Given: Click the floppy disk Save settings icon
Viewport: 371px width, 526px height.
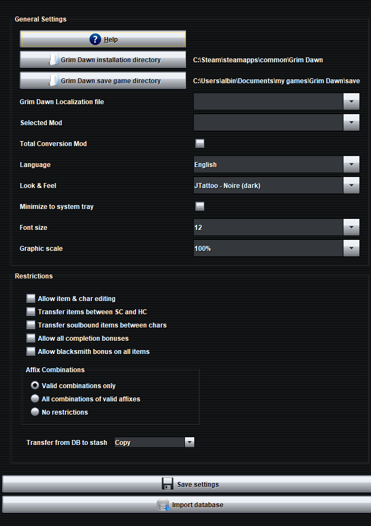Looking at the screenshot, I should pos(167,484).
